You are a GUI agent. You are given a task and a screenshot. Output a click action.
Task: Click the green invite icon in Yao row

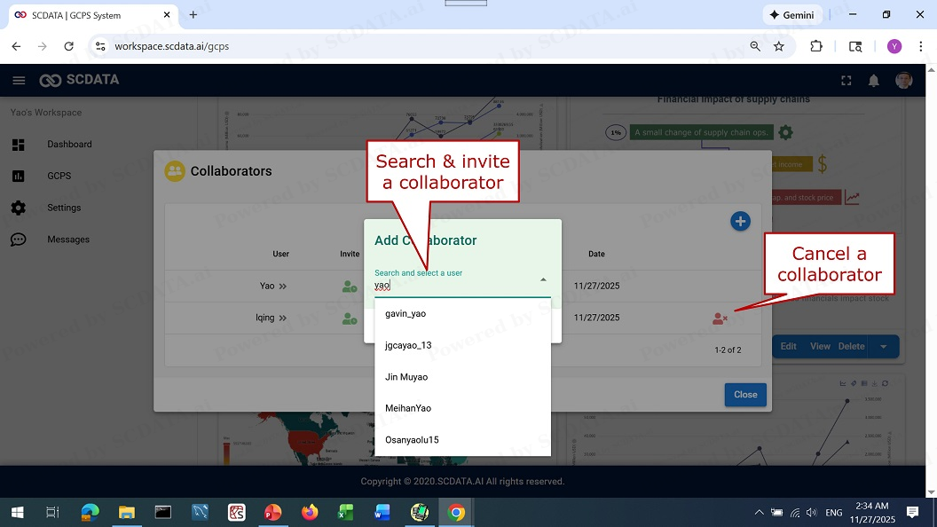click(x=350, y=287)
